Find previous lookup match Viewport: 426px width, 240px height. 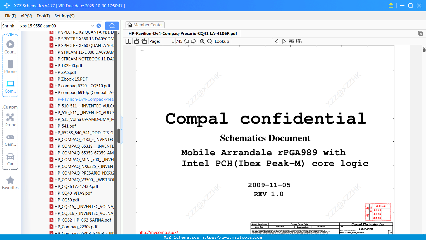pos(277,41)
